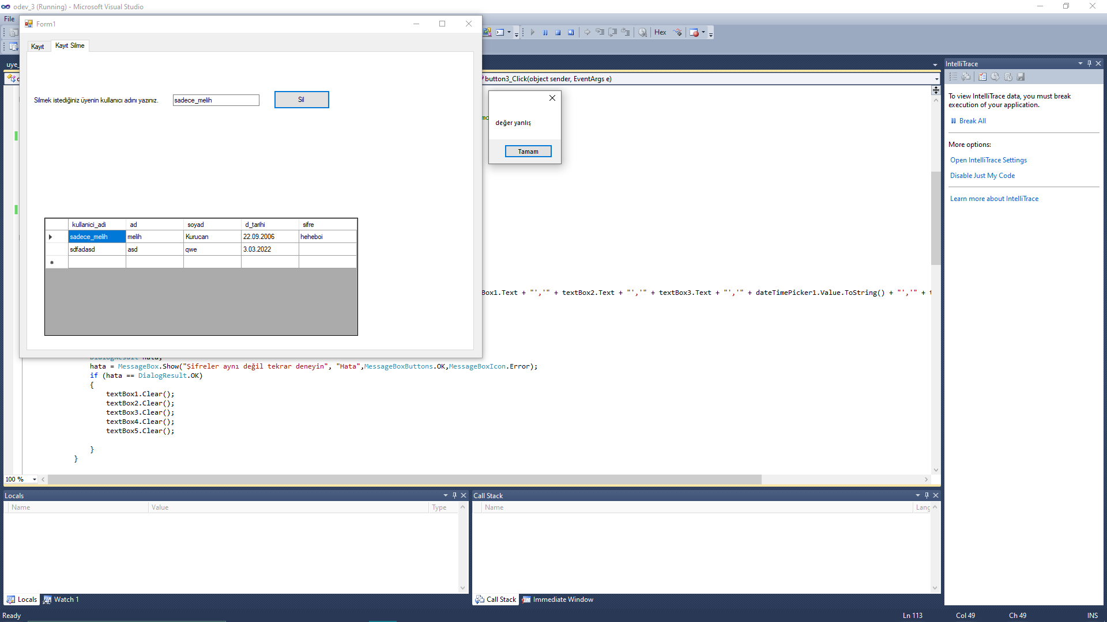This screenshot has height=622, width=1107.
Task: Click the Break All link in IntelliTrace
Action: click(x=972, y=121)
